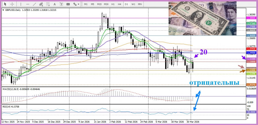Click the 1.34000 blue price label
The height and width of the screenshot is (125, 258).
[x=251, y=53]
